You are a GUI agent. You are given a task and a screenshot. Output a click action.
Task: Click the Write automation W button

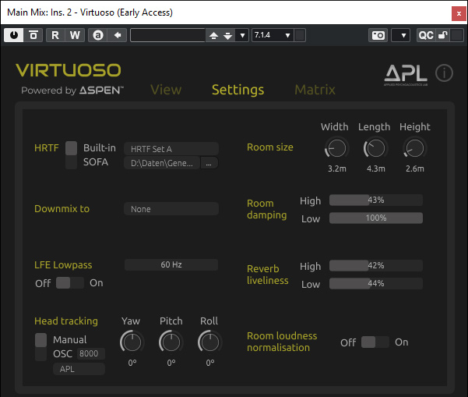(x=74, y=35)
